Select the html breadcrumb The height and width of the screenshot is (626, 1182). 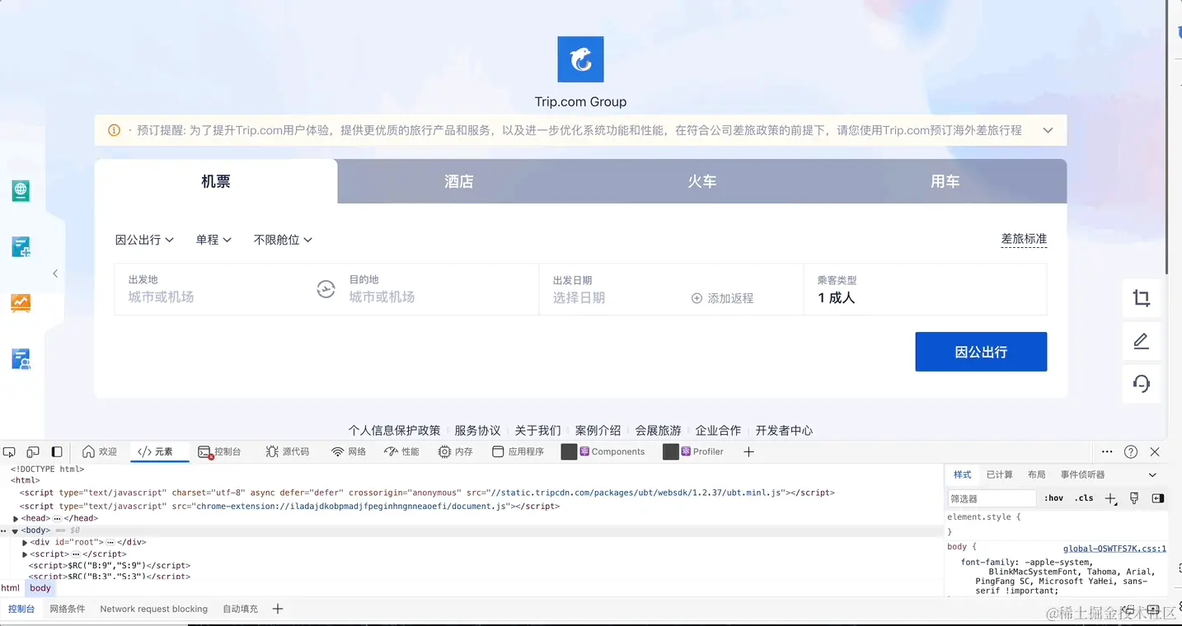pos(11,588)
